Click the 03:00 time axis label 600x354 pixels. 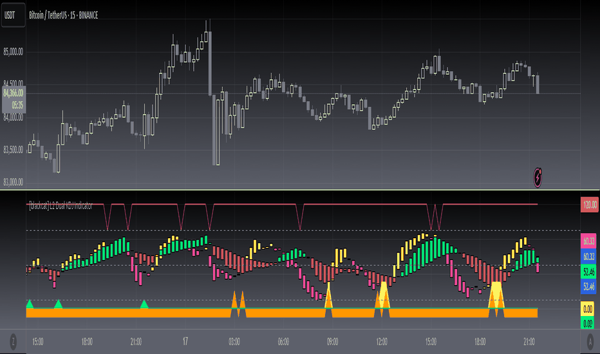pyautogui.click(x=234, y=341)
